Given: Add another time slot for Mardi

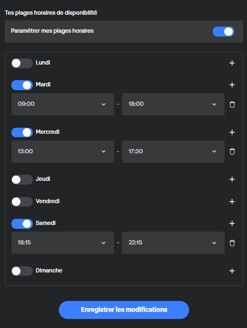Looking at the screenshot, I should 232,84.
